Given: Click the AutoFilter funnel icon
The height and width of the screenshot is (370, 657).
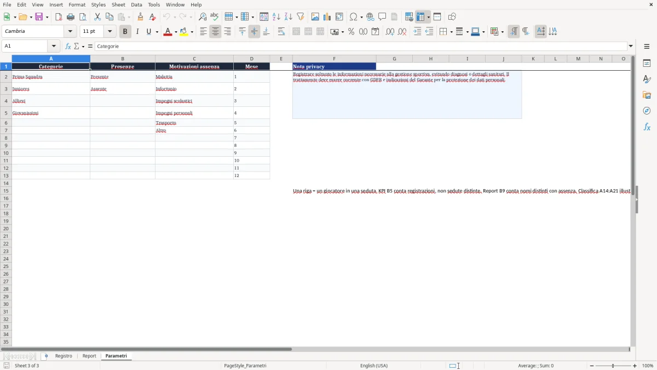Looking at the screenshot, I should [301, 17].
